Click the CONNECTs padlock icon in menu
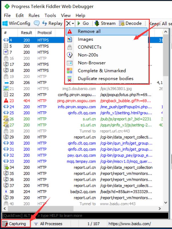172x229 pixels. point(70,47)
